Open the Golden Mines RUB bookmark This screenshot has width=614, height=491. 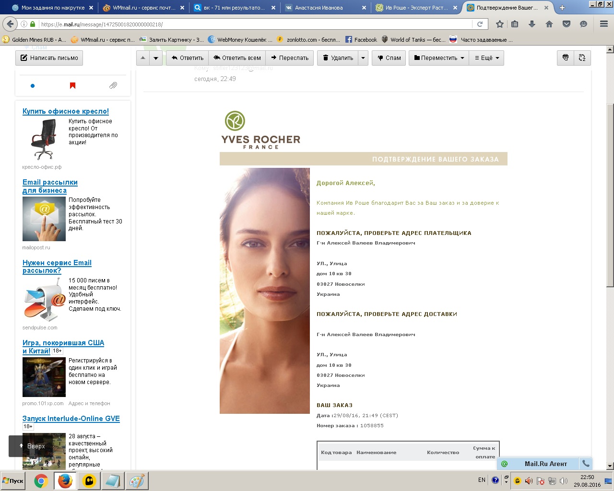point(35,40)
